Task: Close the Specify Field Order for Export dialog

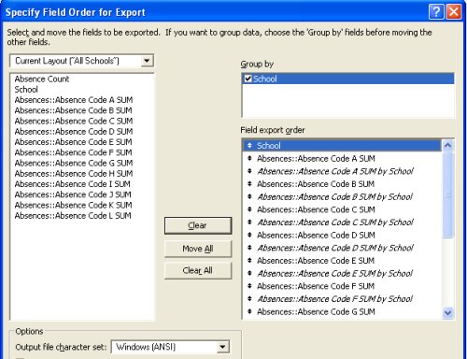Action: point(454,12)
